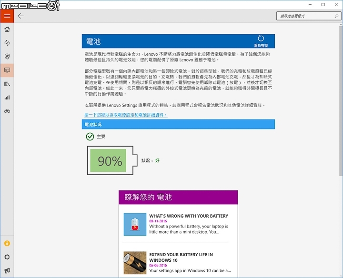This screenshot has height=278, width=343.
Task: Click the refresh 重新整理 icon
Action: point(261,41)
